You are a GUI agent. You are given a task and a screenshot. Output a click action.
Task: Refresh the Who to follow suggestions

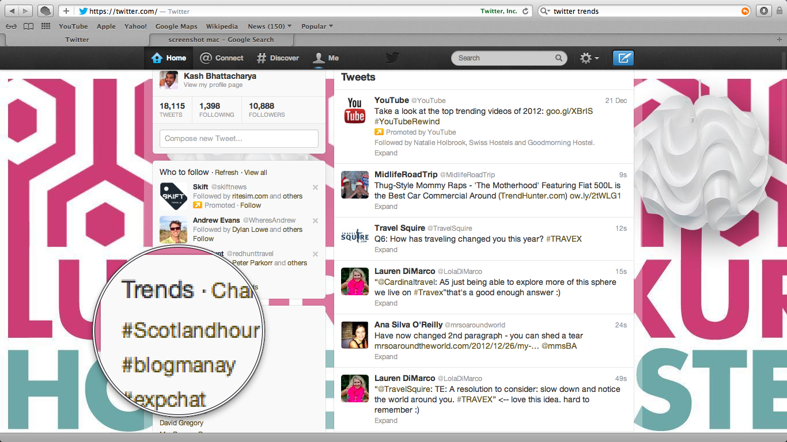(x=226, y=173)
